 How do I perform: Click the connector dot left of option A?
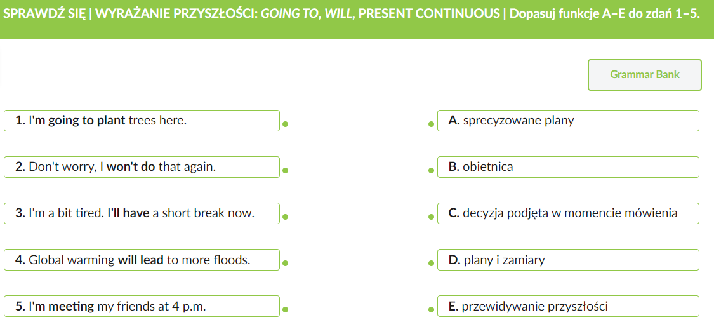pyautogui.click(x=432, y=124)
